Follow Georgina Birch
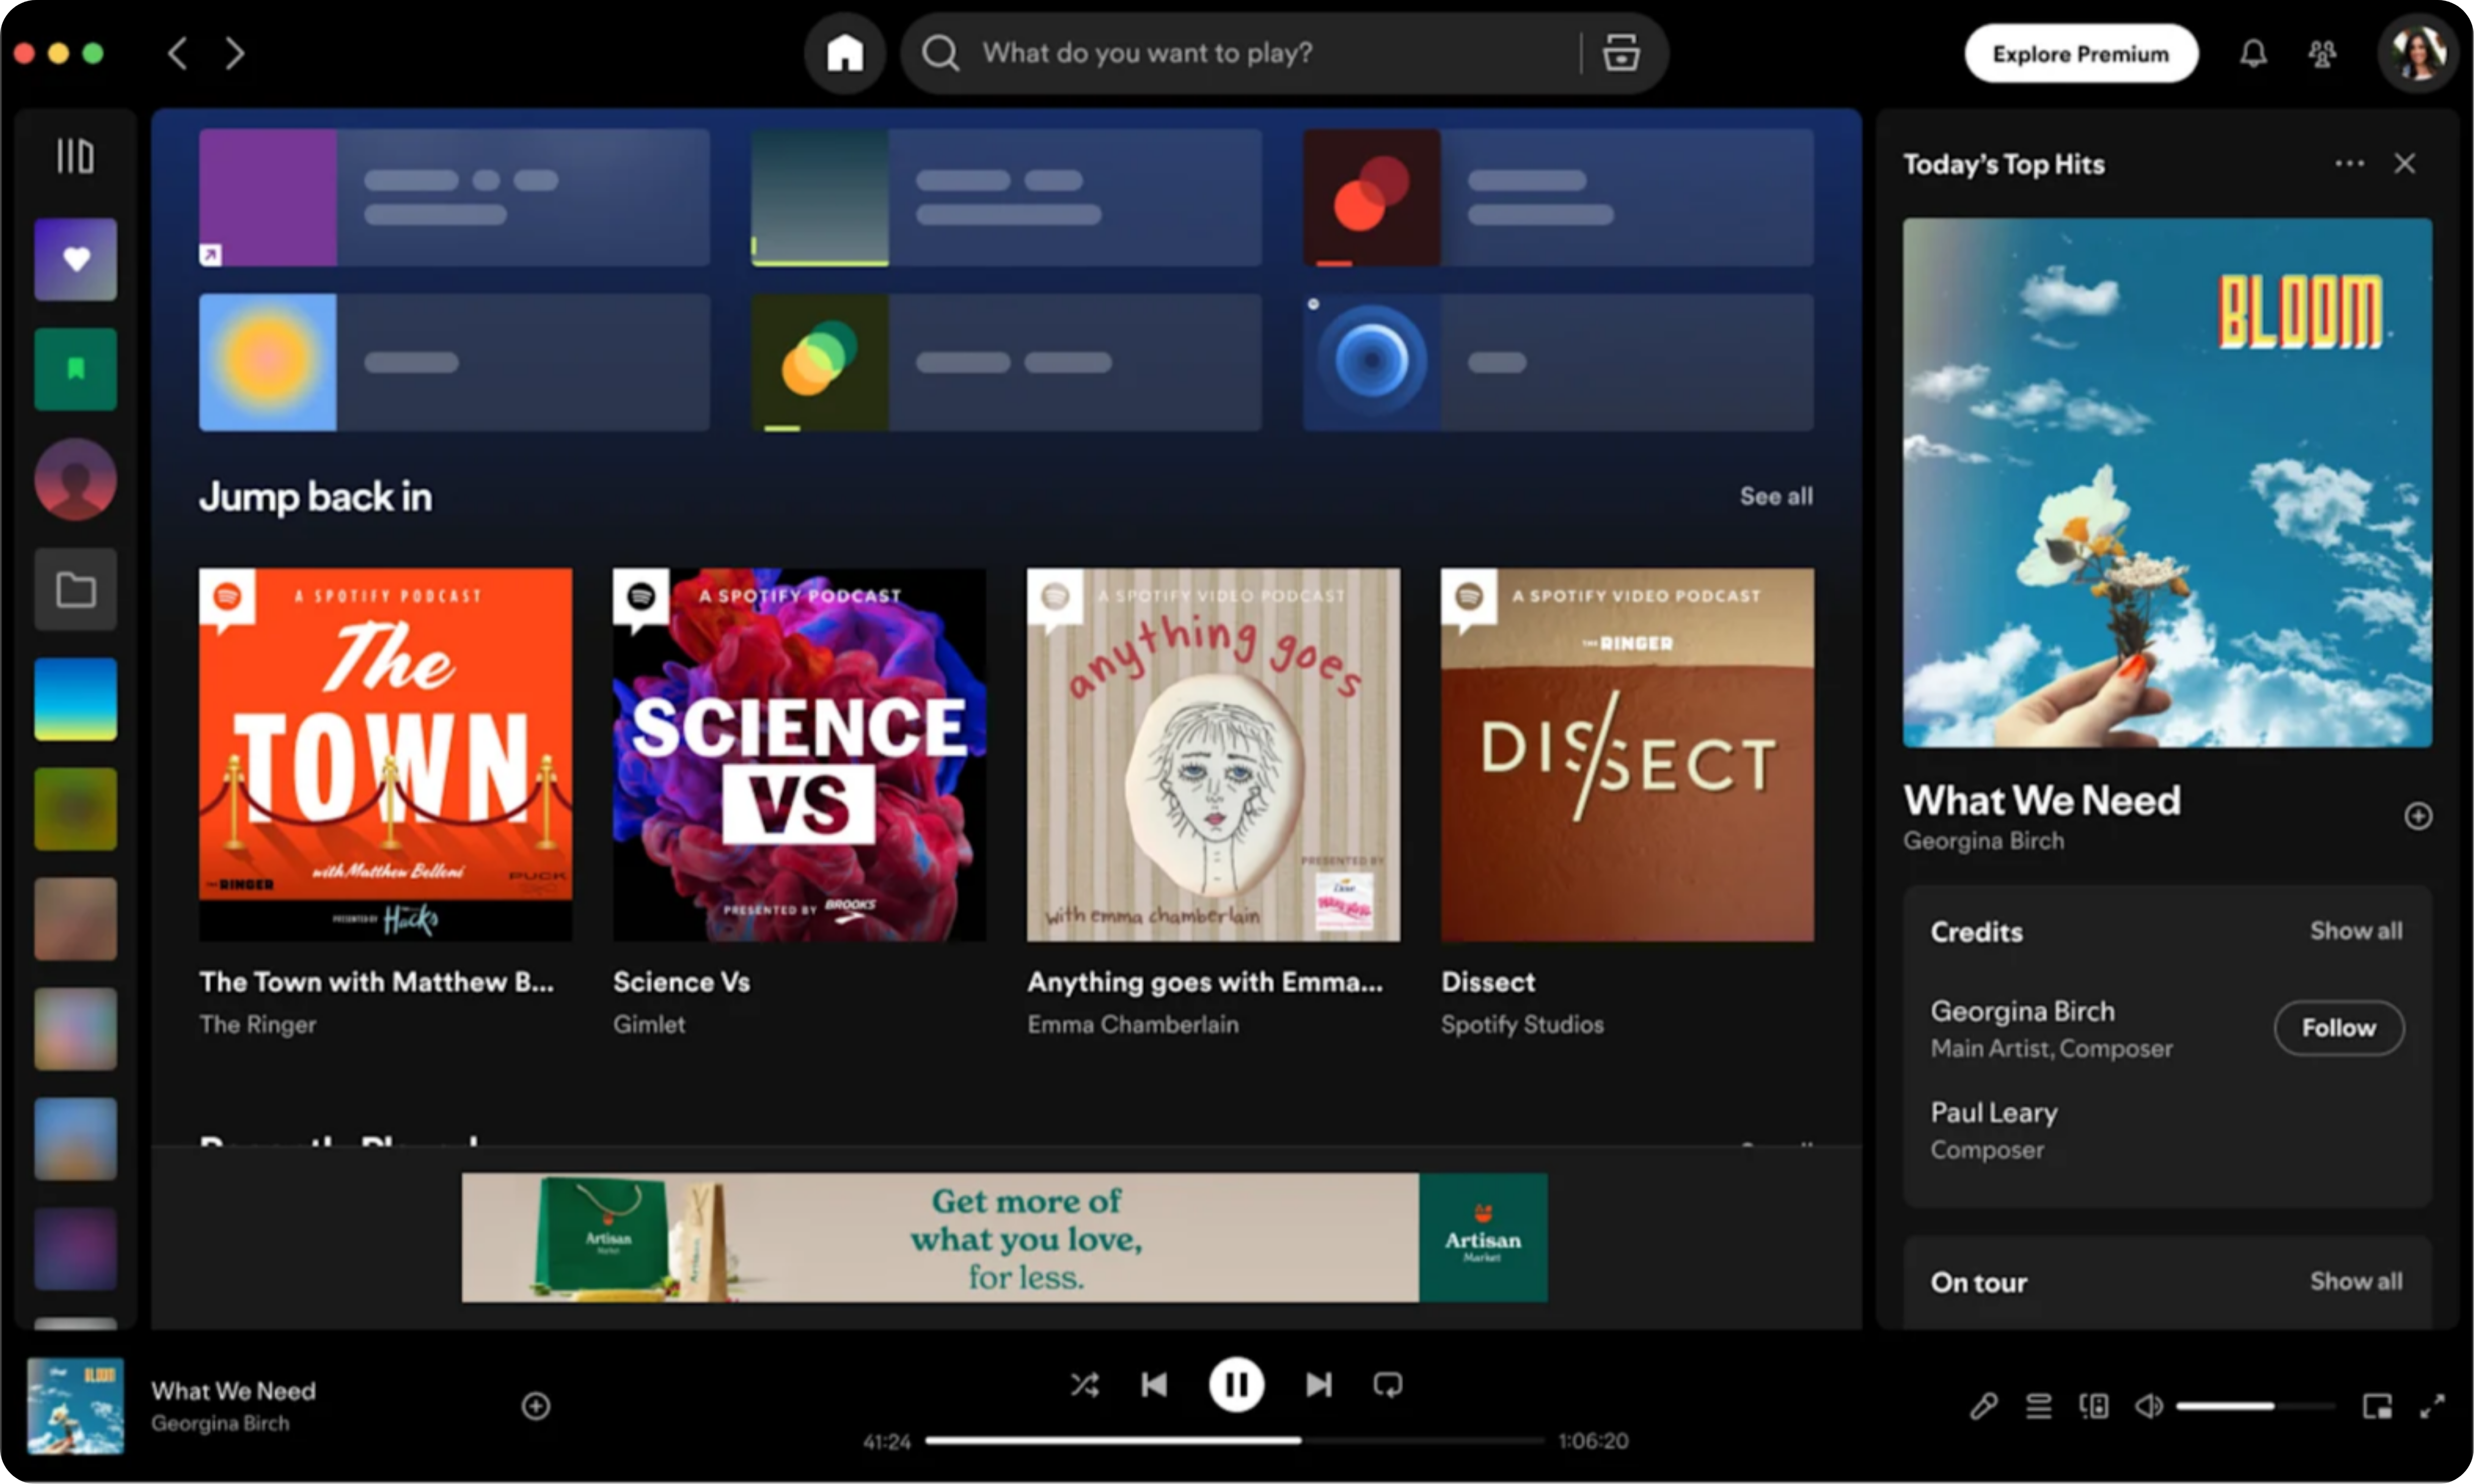Viewport: 2474px width, 1484px height. (2338, 1029)
